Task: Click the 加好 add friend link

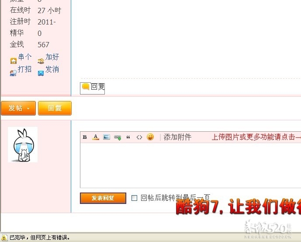Action: pyautogui.click(x=52, y=57)
